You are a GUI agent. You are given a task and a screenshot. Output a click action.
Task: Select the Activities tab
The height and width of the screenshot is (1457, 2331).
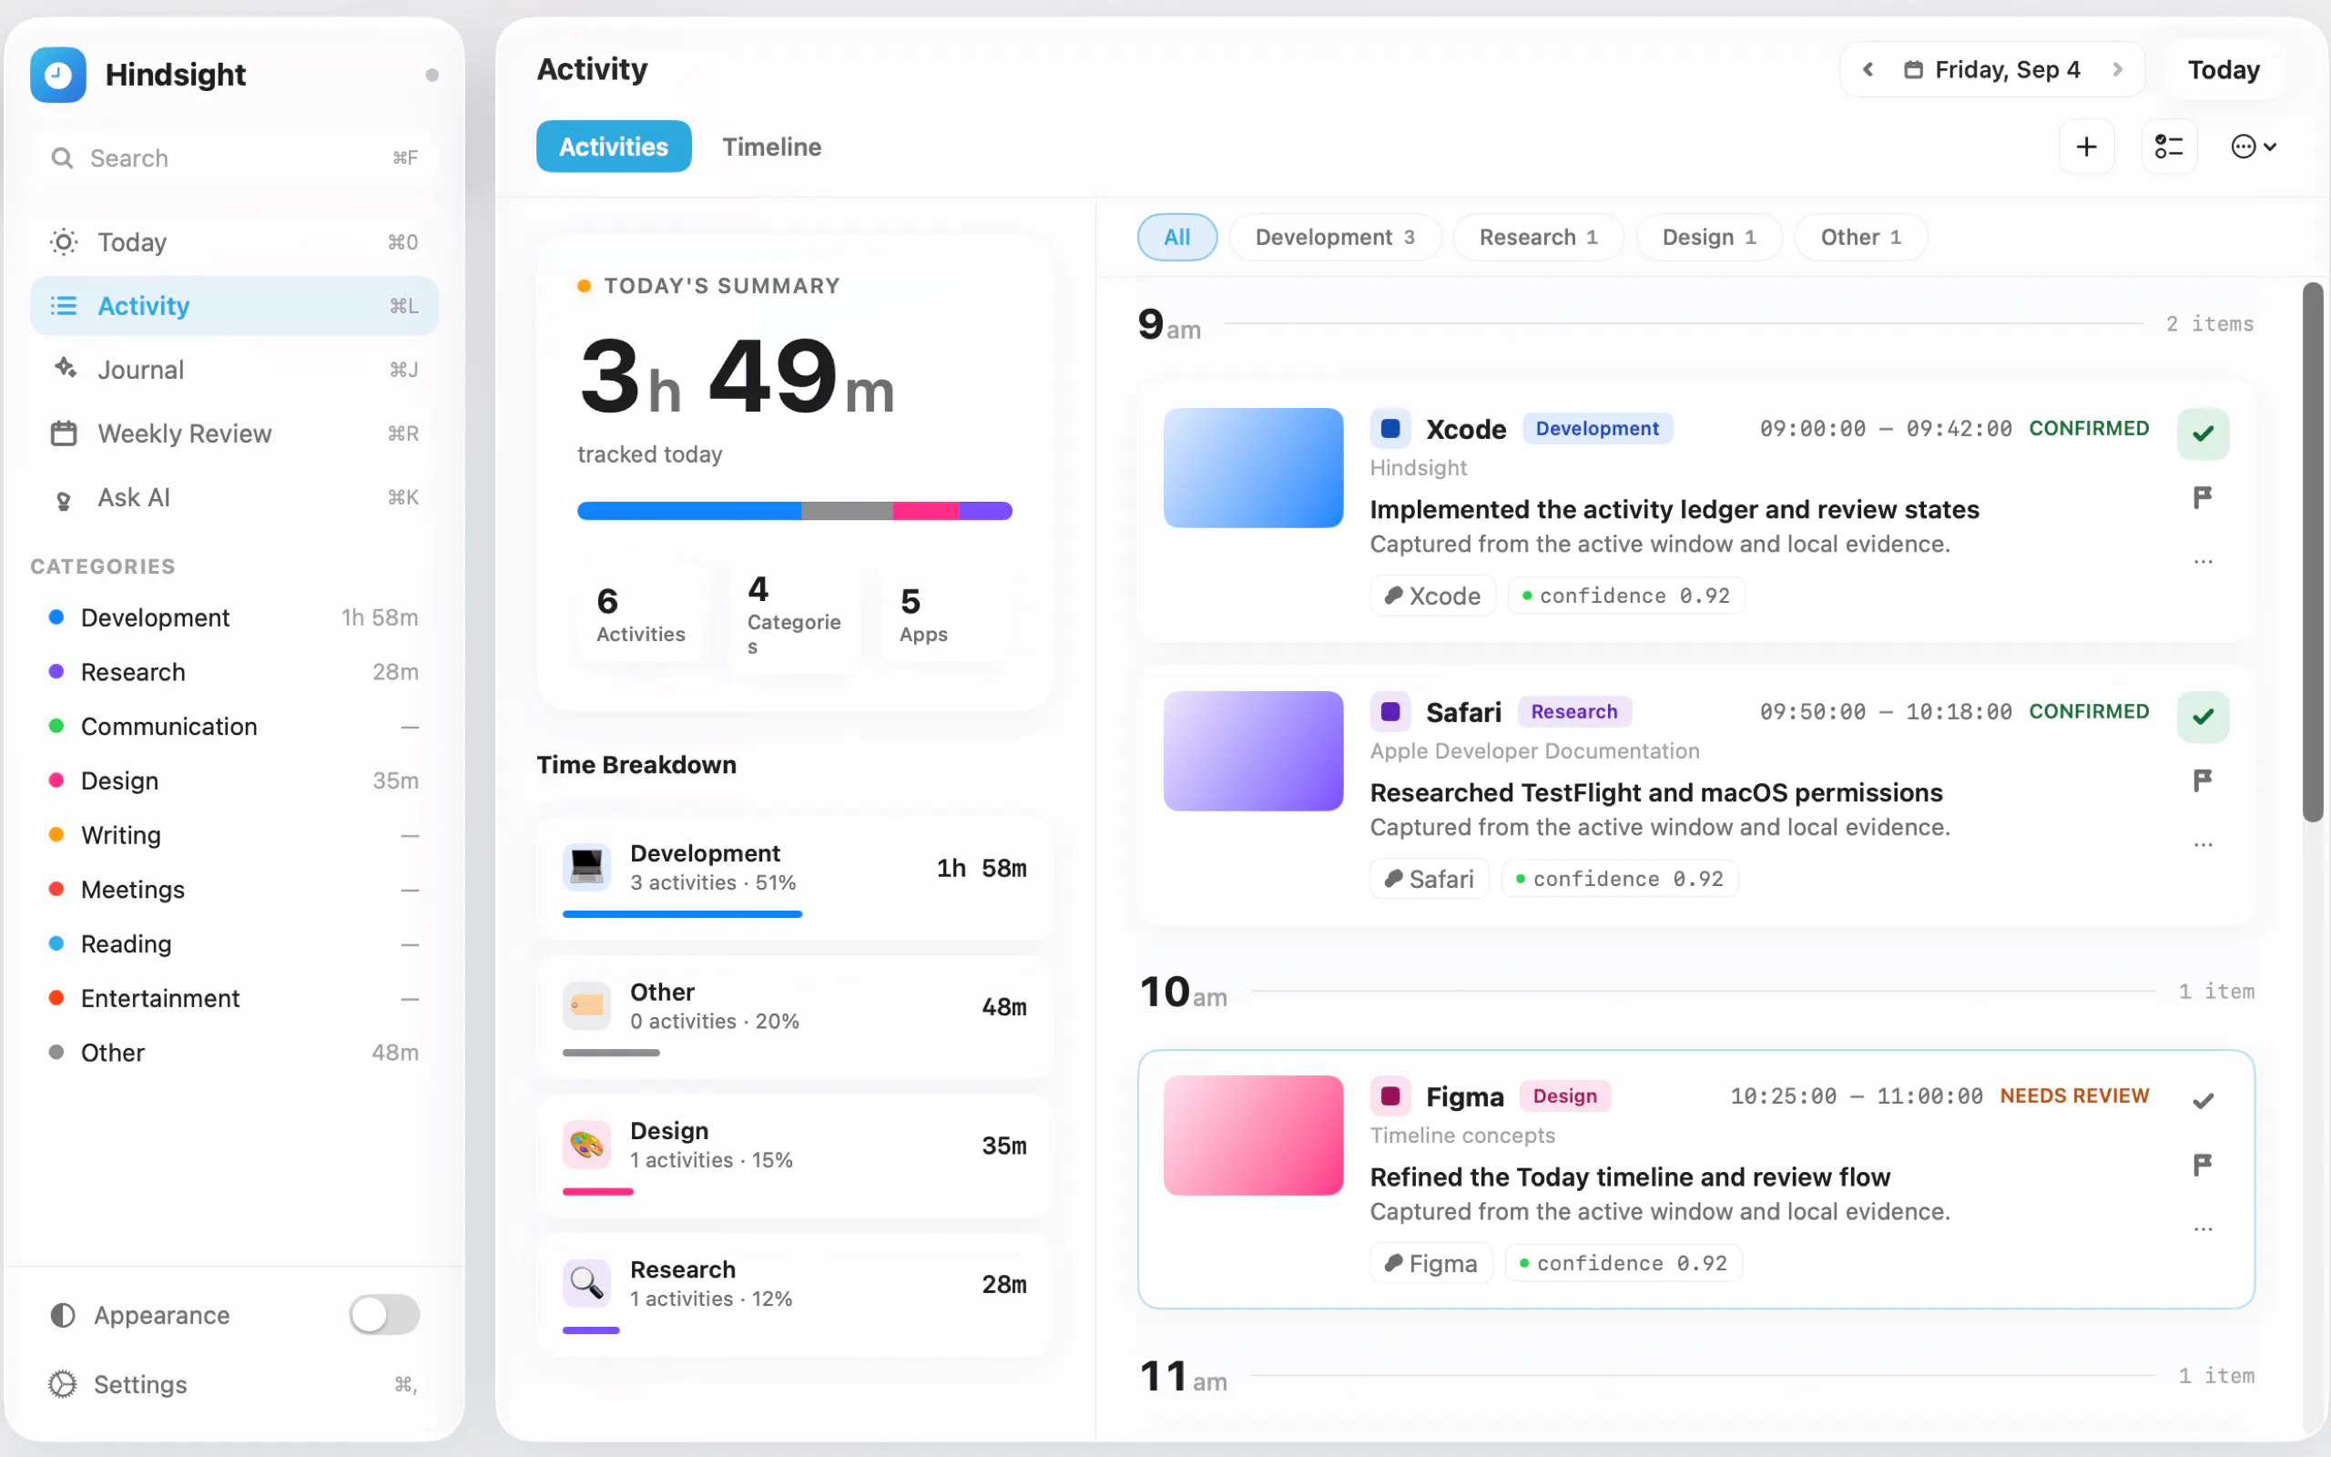[614, 147]
